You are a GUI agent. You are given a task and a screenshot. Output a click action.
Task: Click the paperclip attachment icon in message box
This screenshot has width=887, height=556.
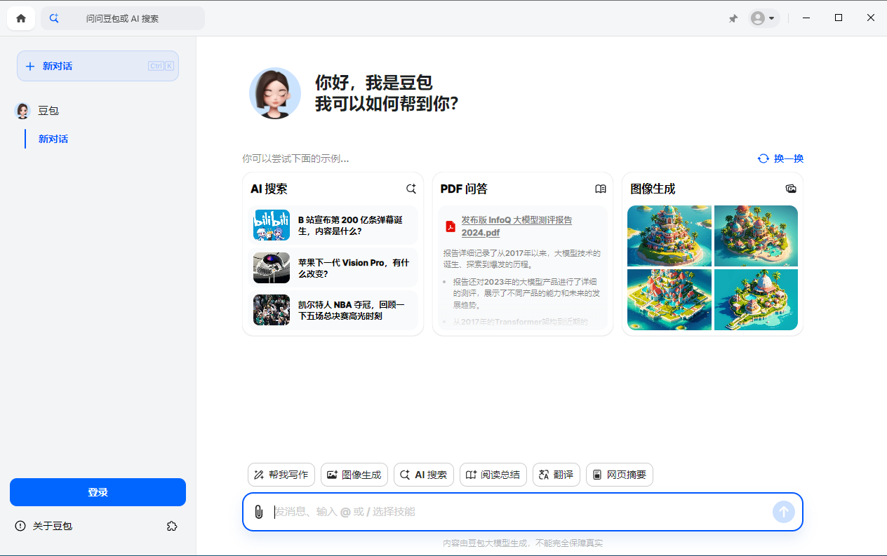pos(259,512)
